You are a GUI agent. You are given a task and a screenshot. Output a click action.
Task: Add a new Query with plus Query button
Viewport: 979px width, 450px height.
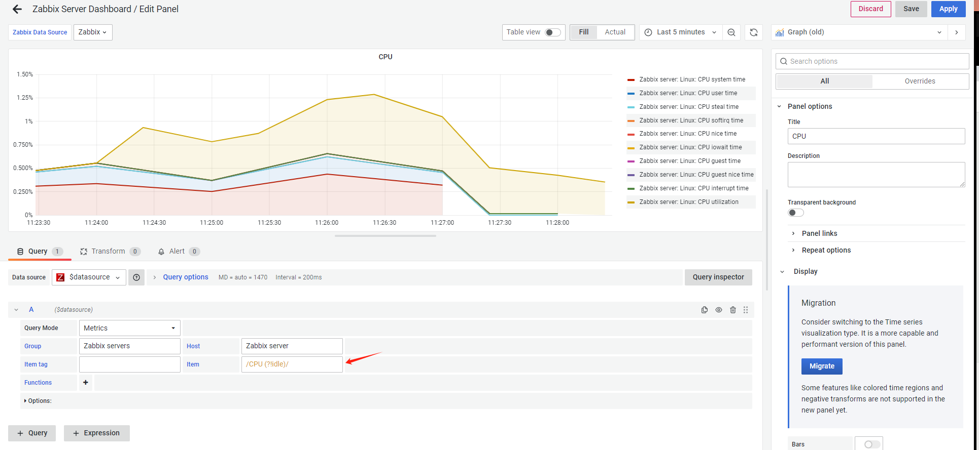(32, 433)
